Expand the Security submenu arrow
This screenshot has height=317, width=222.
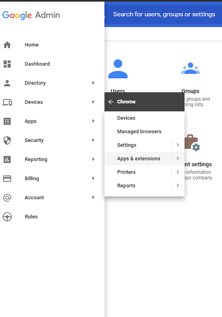point(93,140)
